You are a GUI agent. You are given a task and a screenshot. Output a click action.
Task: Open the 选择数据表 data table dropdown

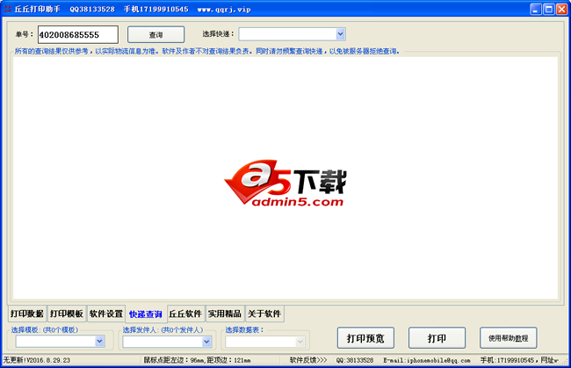(x=264, y=342)
